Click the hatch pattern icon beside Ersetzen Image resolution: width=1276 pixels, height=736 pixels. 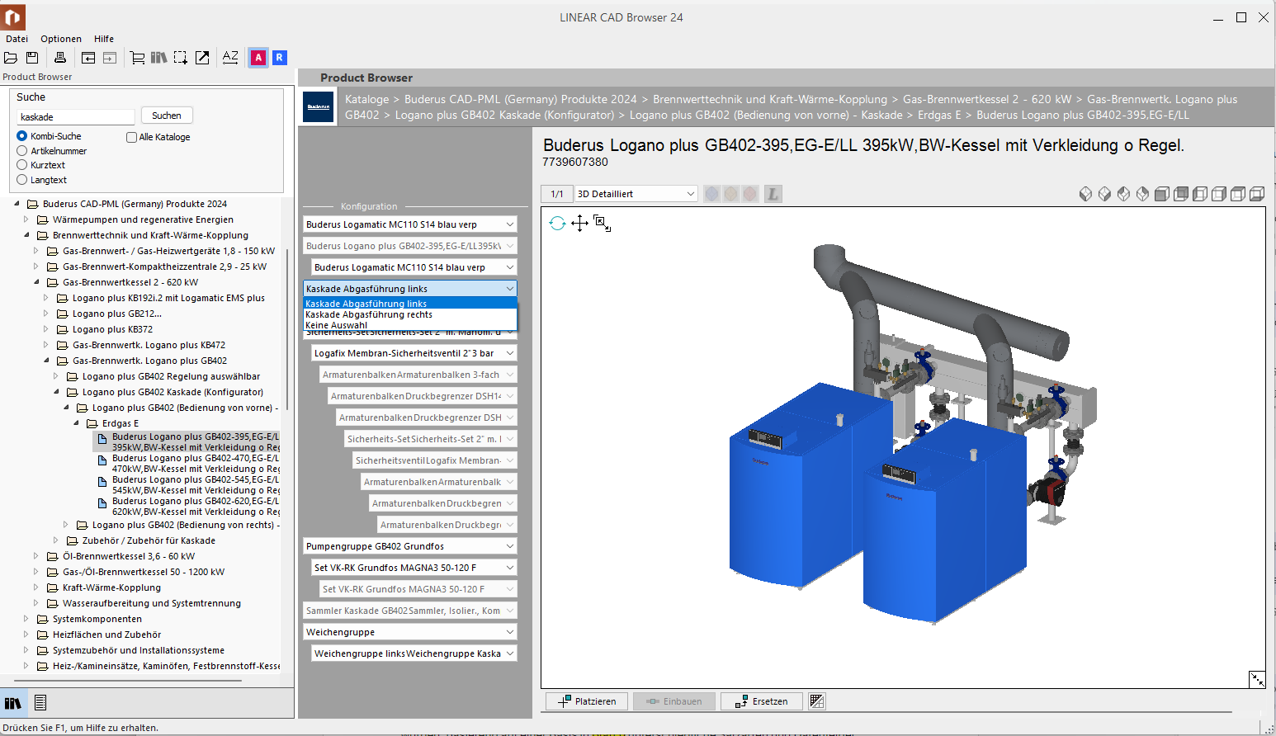tap(816, 701)
